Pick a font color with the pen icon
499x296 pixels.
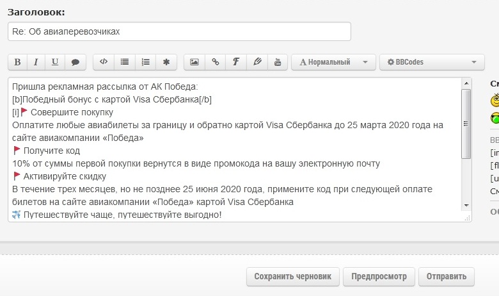click(x=257, y=62)
